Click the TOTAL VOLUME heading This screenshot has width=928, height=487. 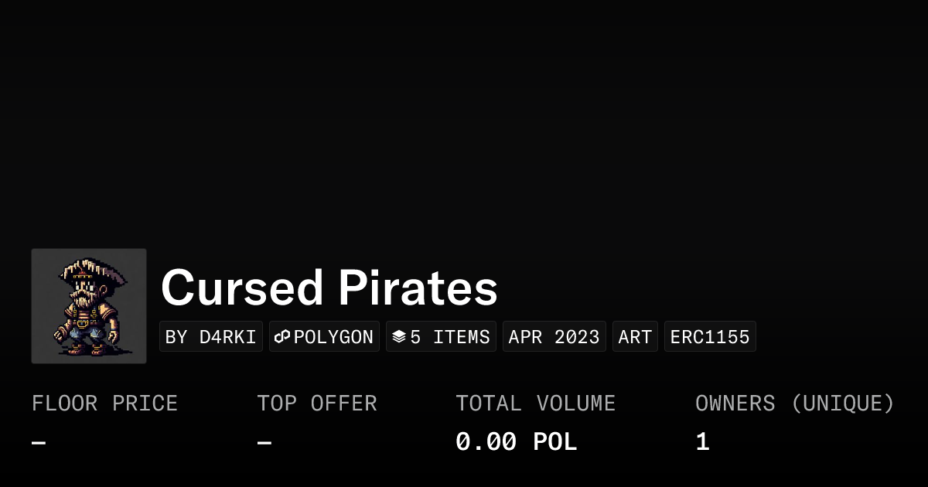[535, 404]
